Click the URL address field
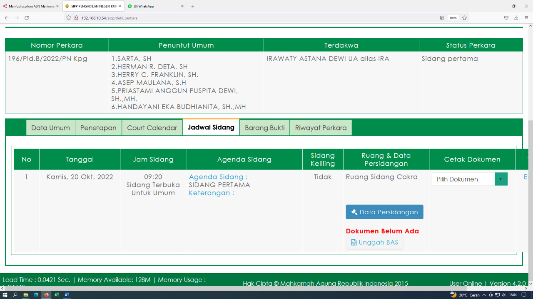 250,18
